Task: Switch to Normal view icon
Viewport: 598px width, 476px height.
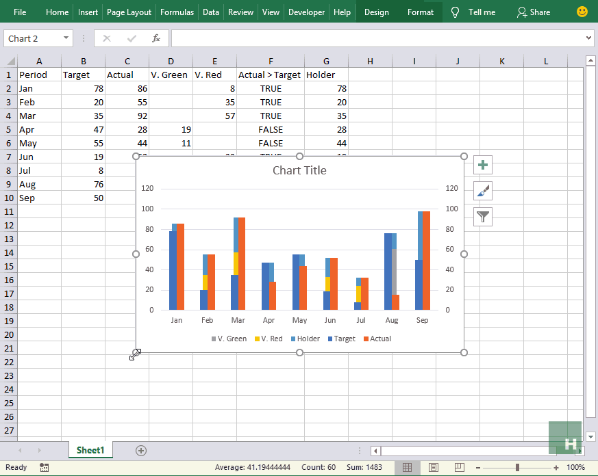Action: 409,467
